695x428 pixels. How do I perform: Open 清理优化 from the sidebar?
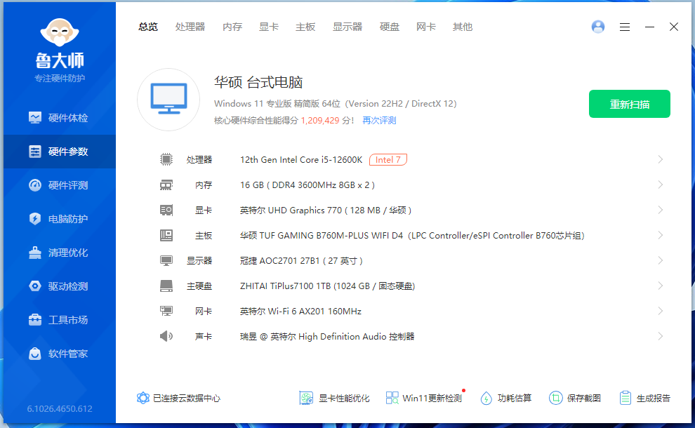[x=60, y=253]
